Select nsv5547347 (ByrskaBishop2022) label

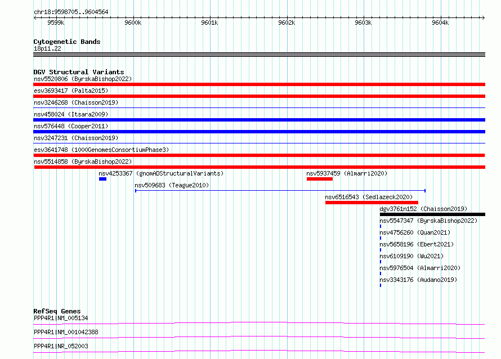[x=428, y=221]
